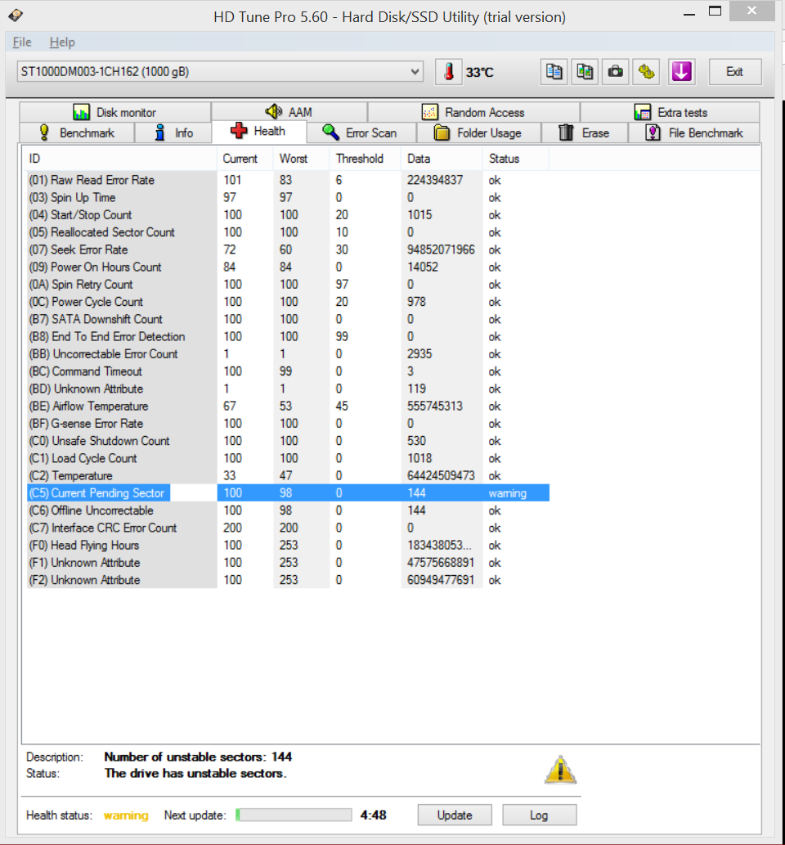Click the Extra tests icon
Image resolution: width=785 pixels, height=845 pixels.
(x=642, y=112)
